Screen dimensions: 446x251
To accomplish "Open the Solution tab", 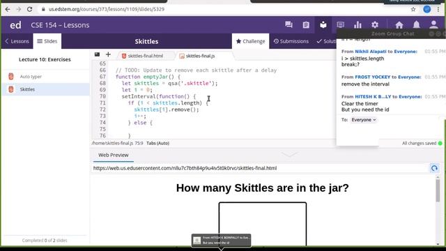I will 326,41.
